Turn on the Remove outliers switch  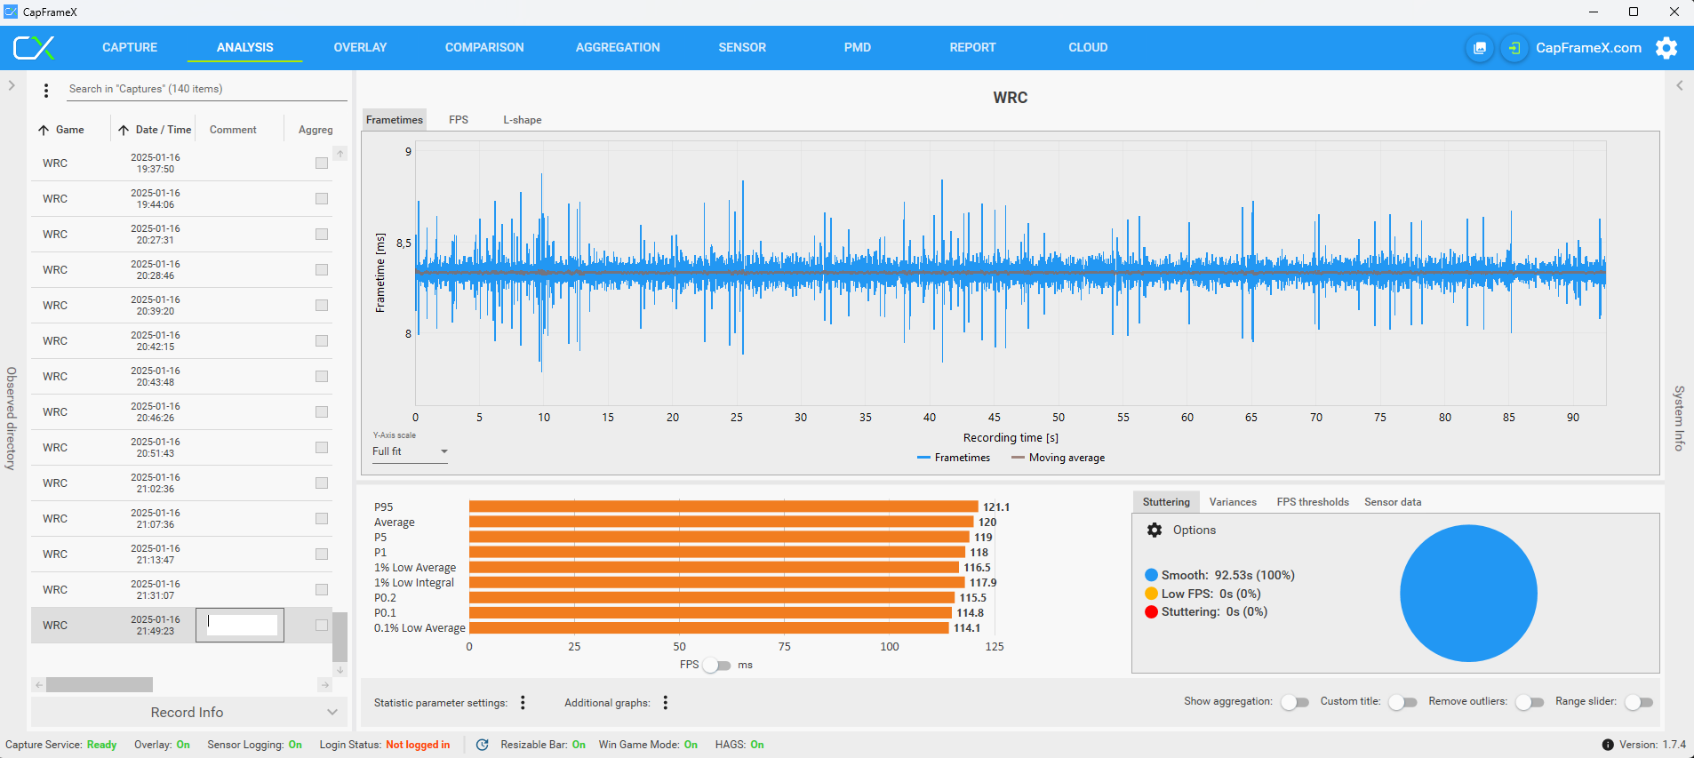pyautogui.click(x=1529, y=702)
